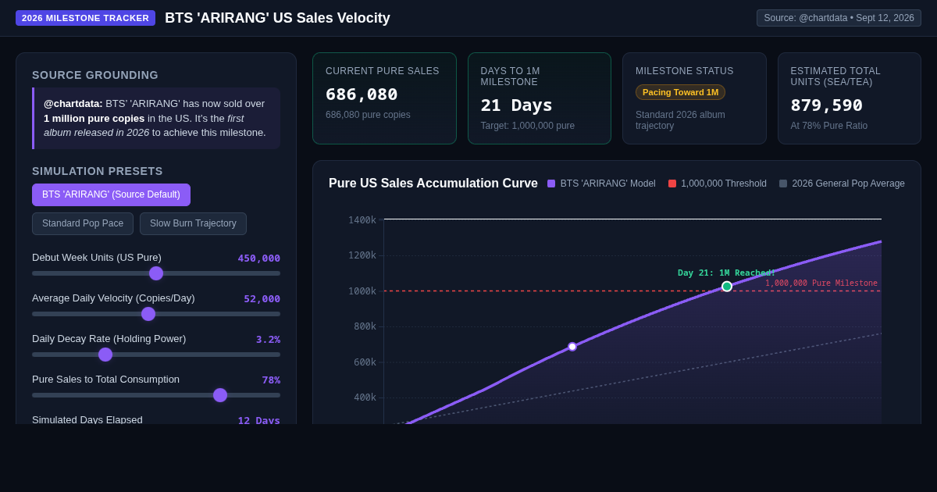Click the Day 21: 1M Reached annotation
This screenshot has height=492, width=937.
[726, 273]
